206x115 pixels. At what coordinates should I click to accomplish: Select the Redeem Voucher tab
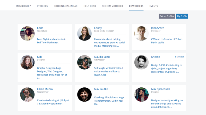pos(112,6)
